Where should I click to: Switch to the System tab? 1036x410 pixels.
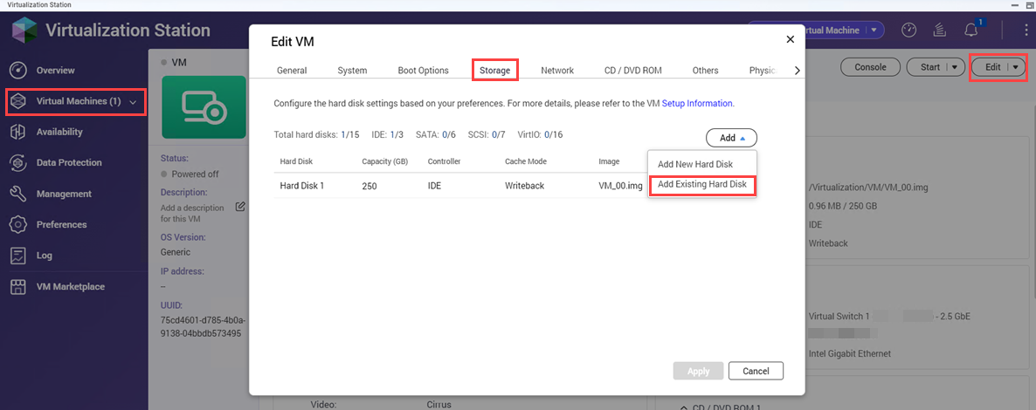[x=352, y=70]
